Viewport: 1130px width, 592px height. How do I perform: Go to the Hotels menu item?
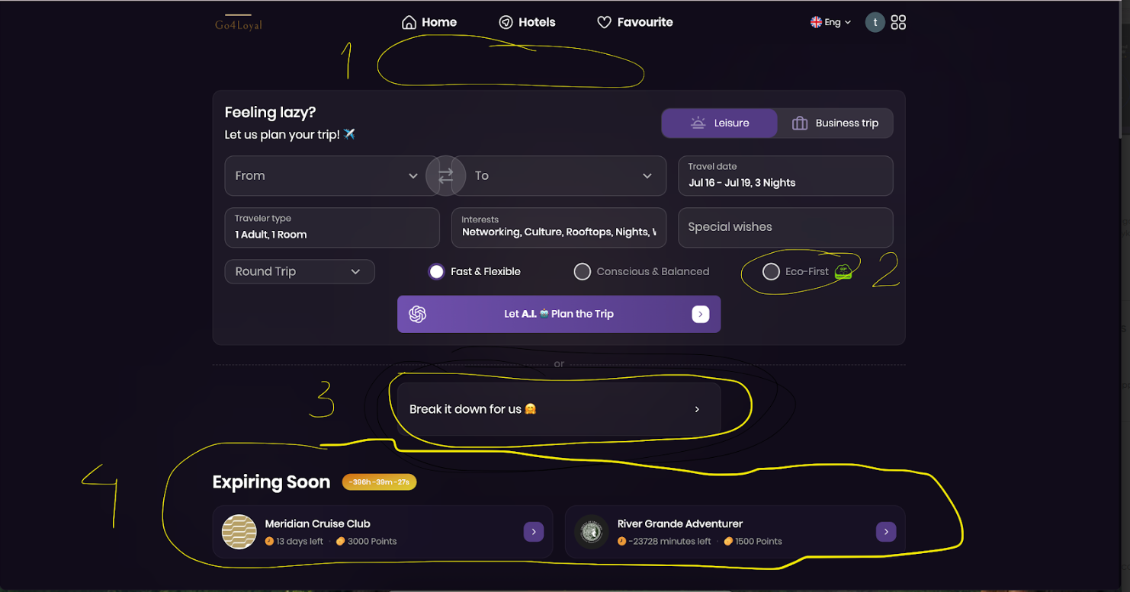pos(527,23)
